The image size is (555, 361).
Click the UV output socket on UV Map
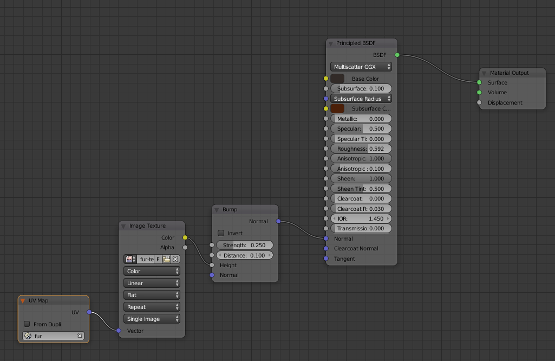tap(89, 312)
